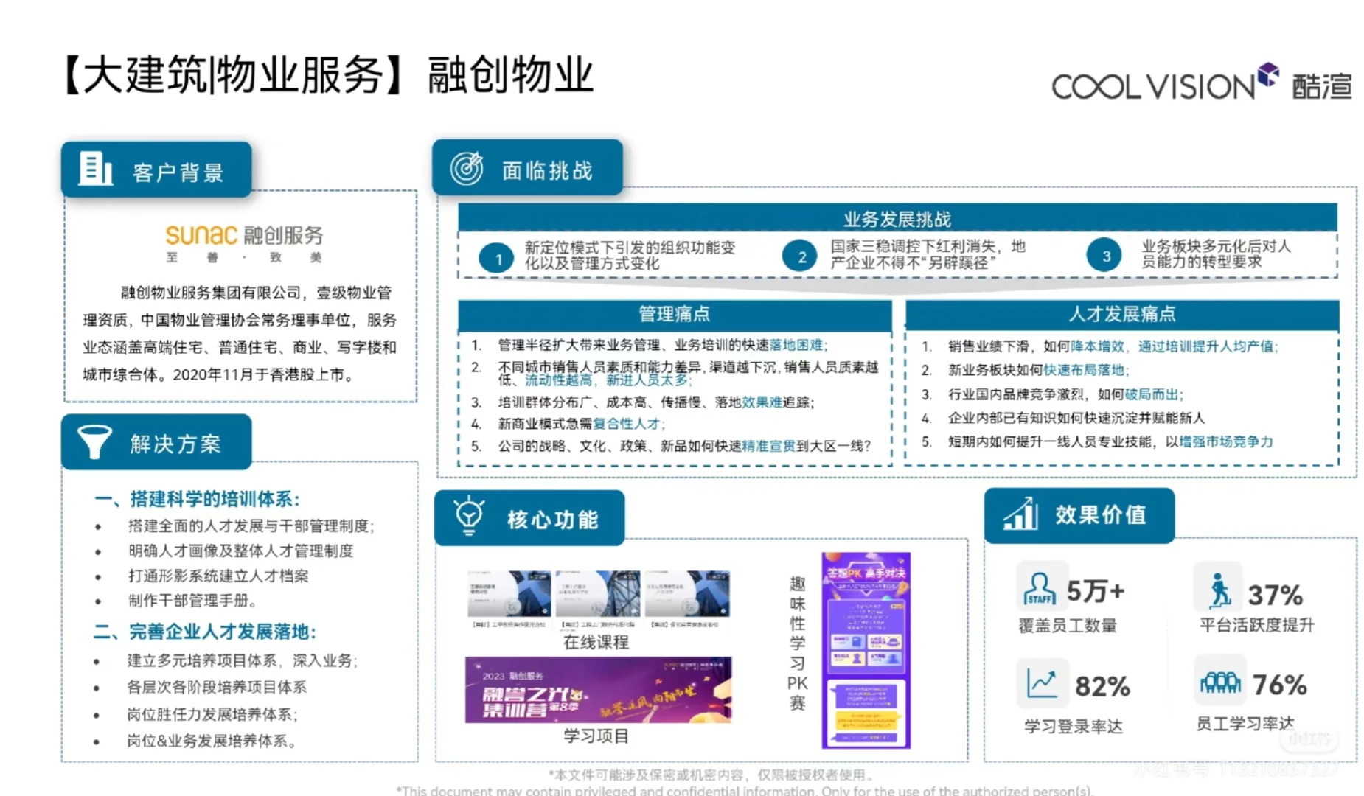
Task: Click the slide title 【大建筑|物业服务】融创物业
Action: point(327,75)
